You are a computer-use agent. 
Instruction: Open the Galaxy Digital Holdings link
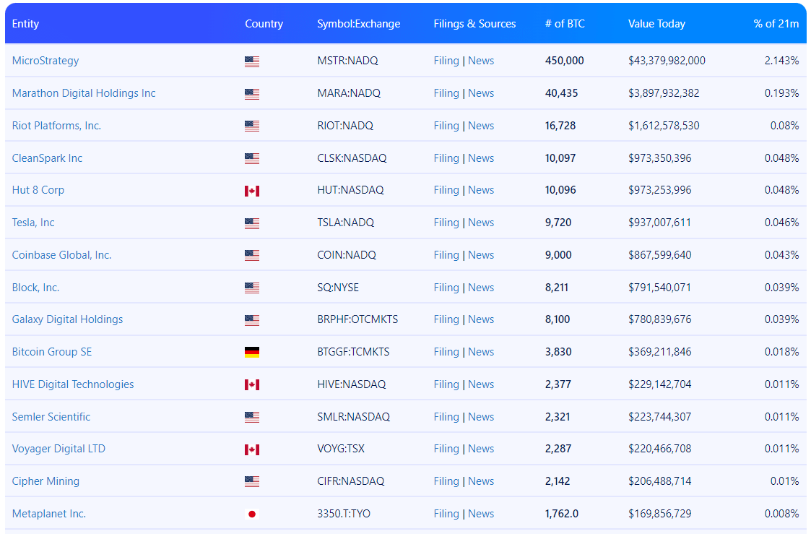(67, 319)
